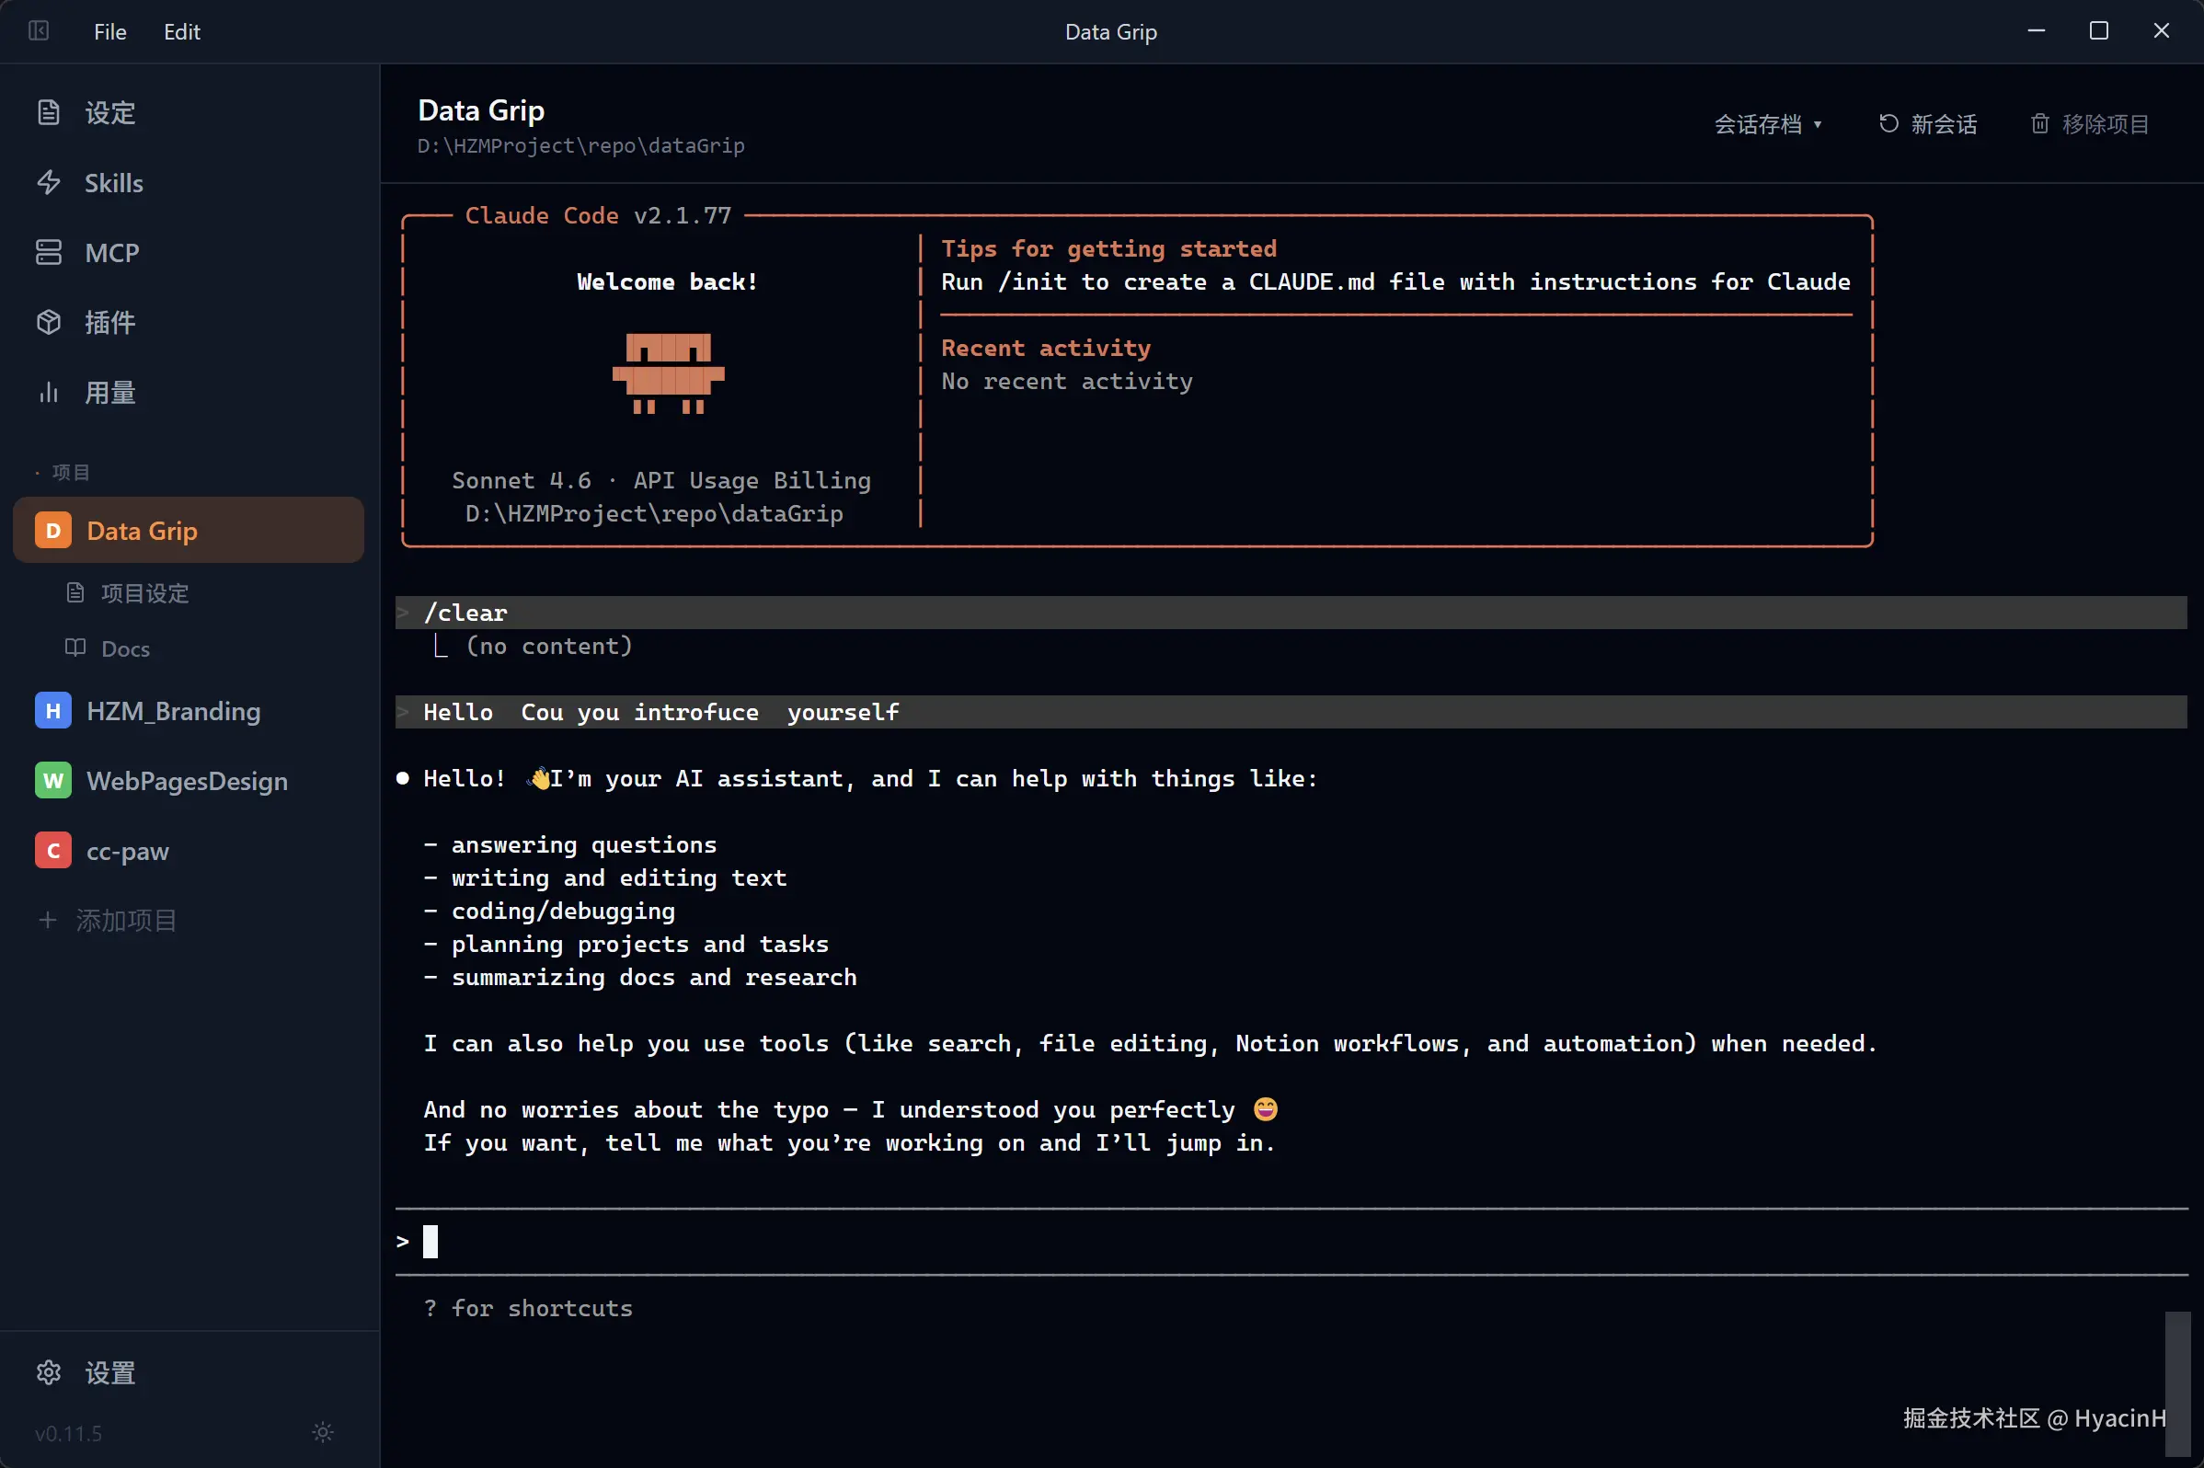Open the 用量 usage chart icon
This screenshot has height=1468, width=2204.
click(x=49, y=392)
